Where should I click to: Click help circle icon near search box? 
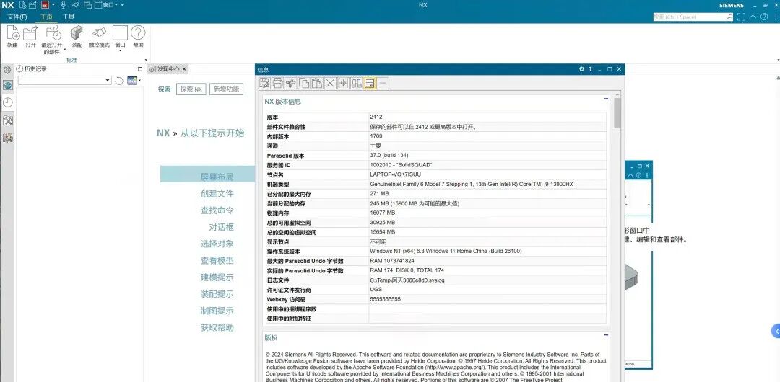click(765, 17)
